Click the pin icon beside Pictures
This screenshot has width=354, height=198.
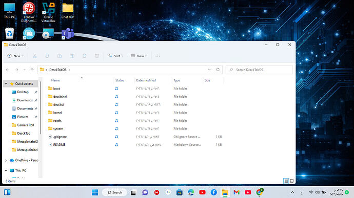point(36,117)
